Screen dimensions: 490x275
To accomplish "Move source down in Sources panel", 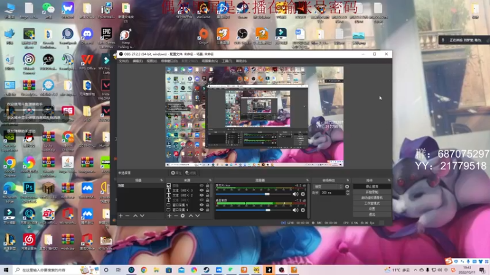I will (197, 216).
